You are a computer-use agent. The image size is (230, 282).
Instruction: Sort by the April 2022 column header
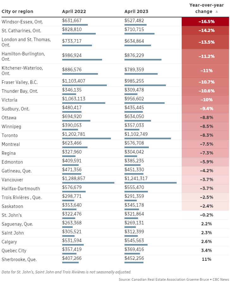coord(74,11)
